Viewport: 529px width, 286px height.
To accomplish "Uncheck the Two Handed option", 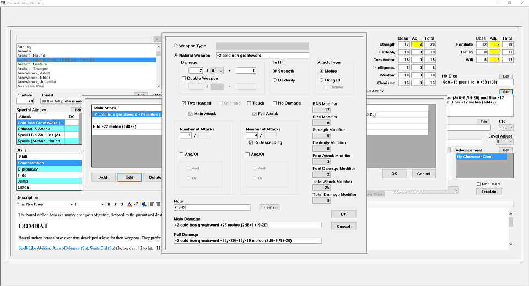I will click(x=184, y=103).
